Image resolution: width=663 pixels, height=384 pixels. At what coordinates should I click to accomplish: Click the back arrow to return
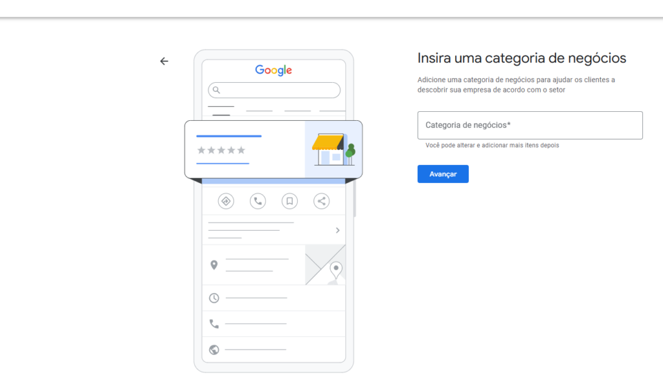coord(164,61)
